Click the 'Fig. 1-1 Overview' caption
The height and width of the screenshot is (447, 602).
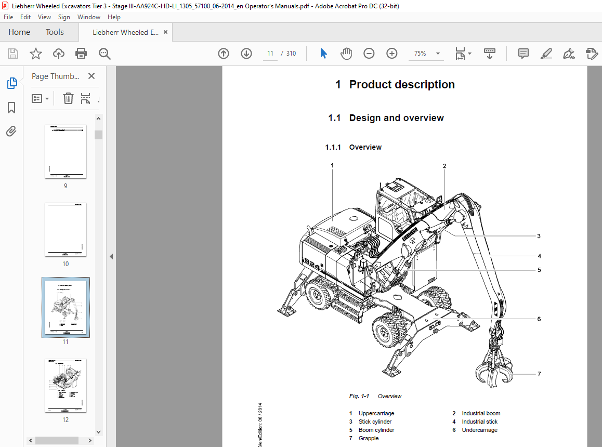click(375, 396)
